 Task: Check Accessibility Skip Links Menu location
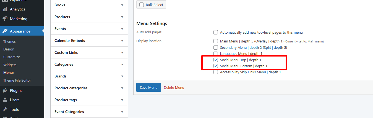pyautogui.click(x=216, y=72)
